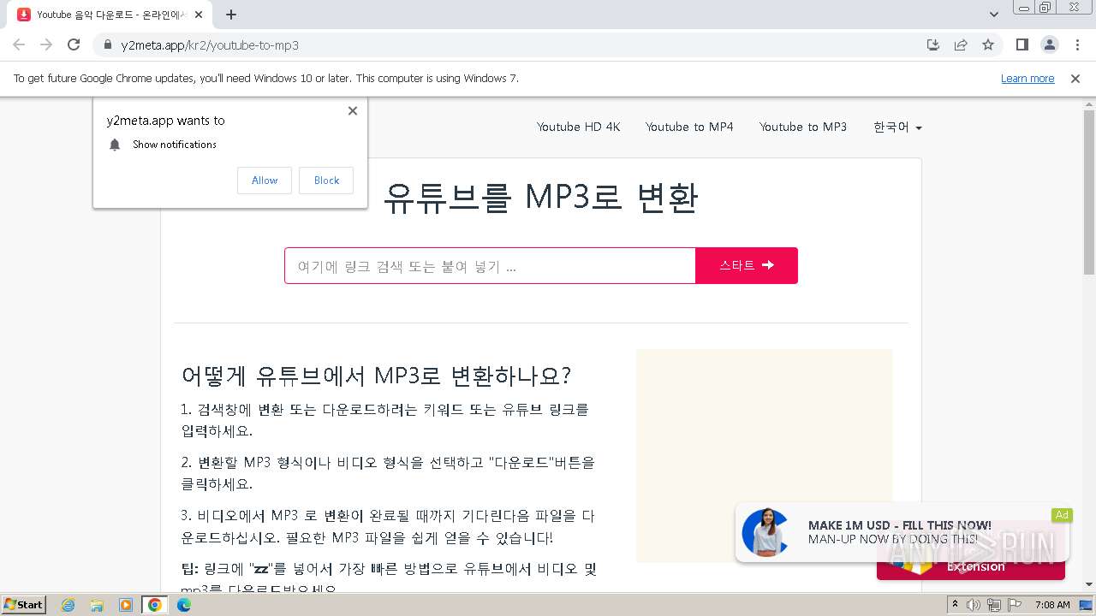Select the Youtube 음악 다운로드 browser tab
This screenshot has width=1096, height=616.
click(111, 15)
